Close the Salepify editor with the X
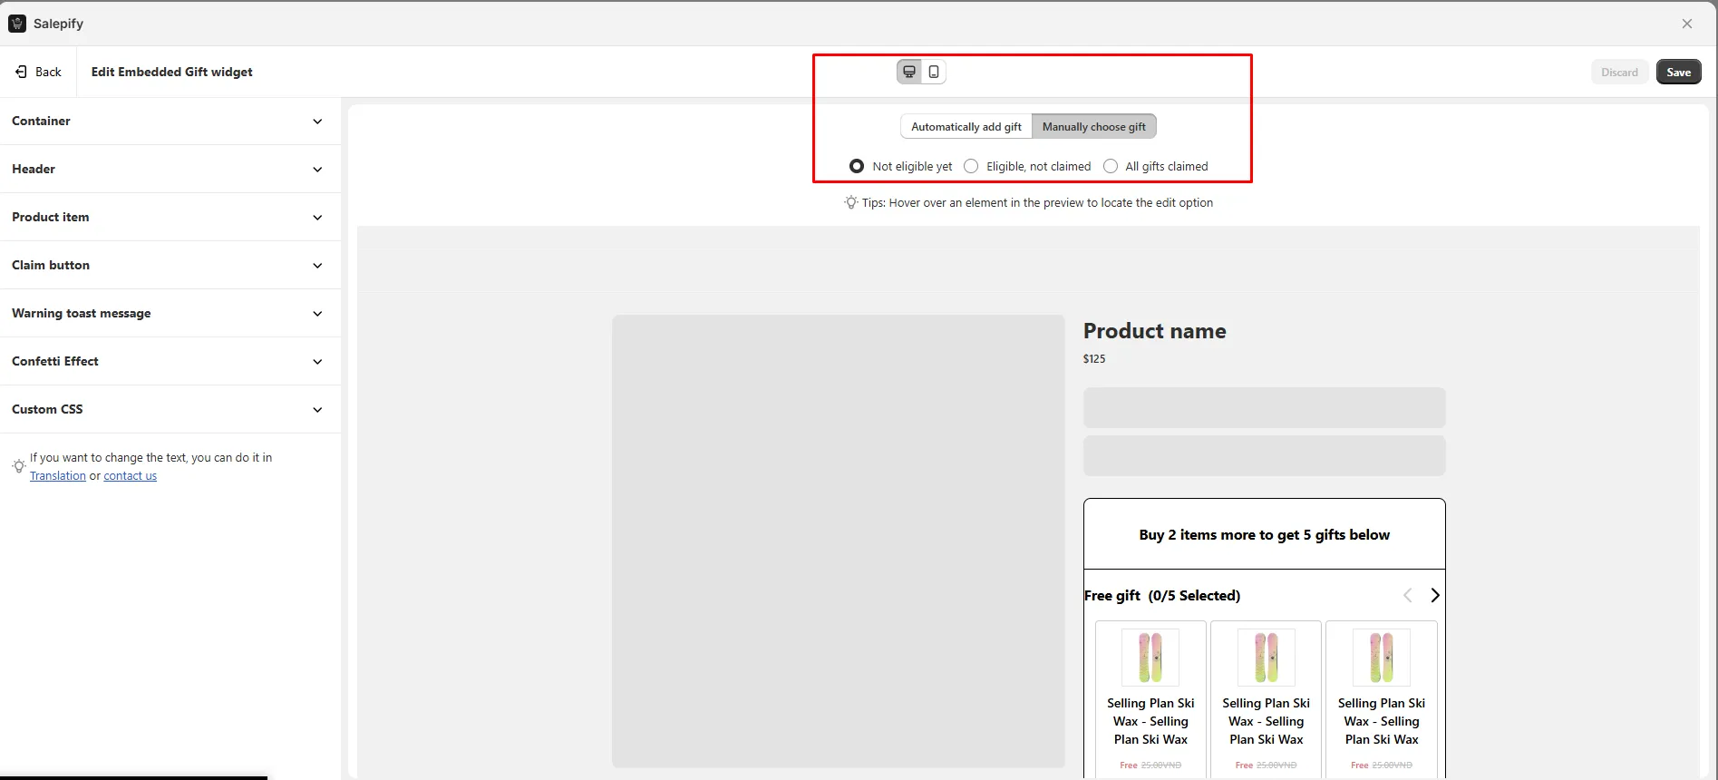Viewport: 1718px width, 780px height. click(1687, 24)
